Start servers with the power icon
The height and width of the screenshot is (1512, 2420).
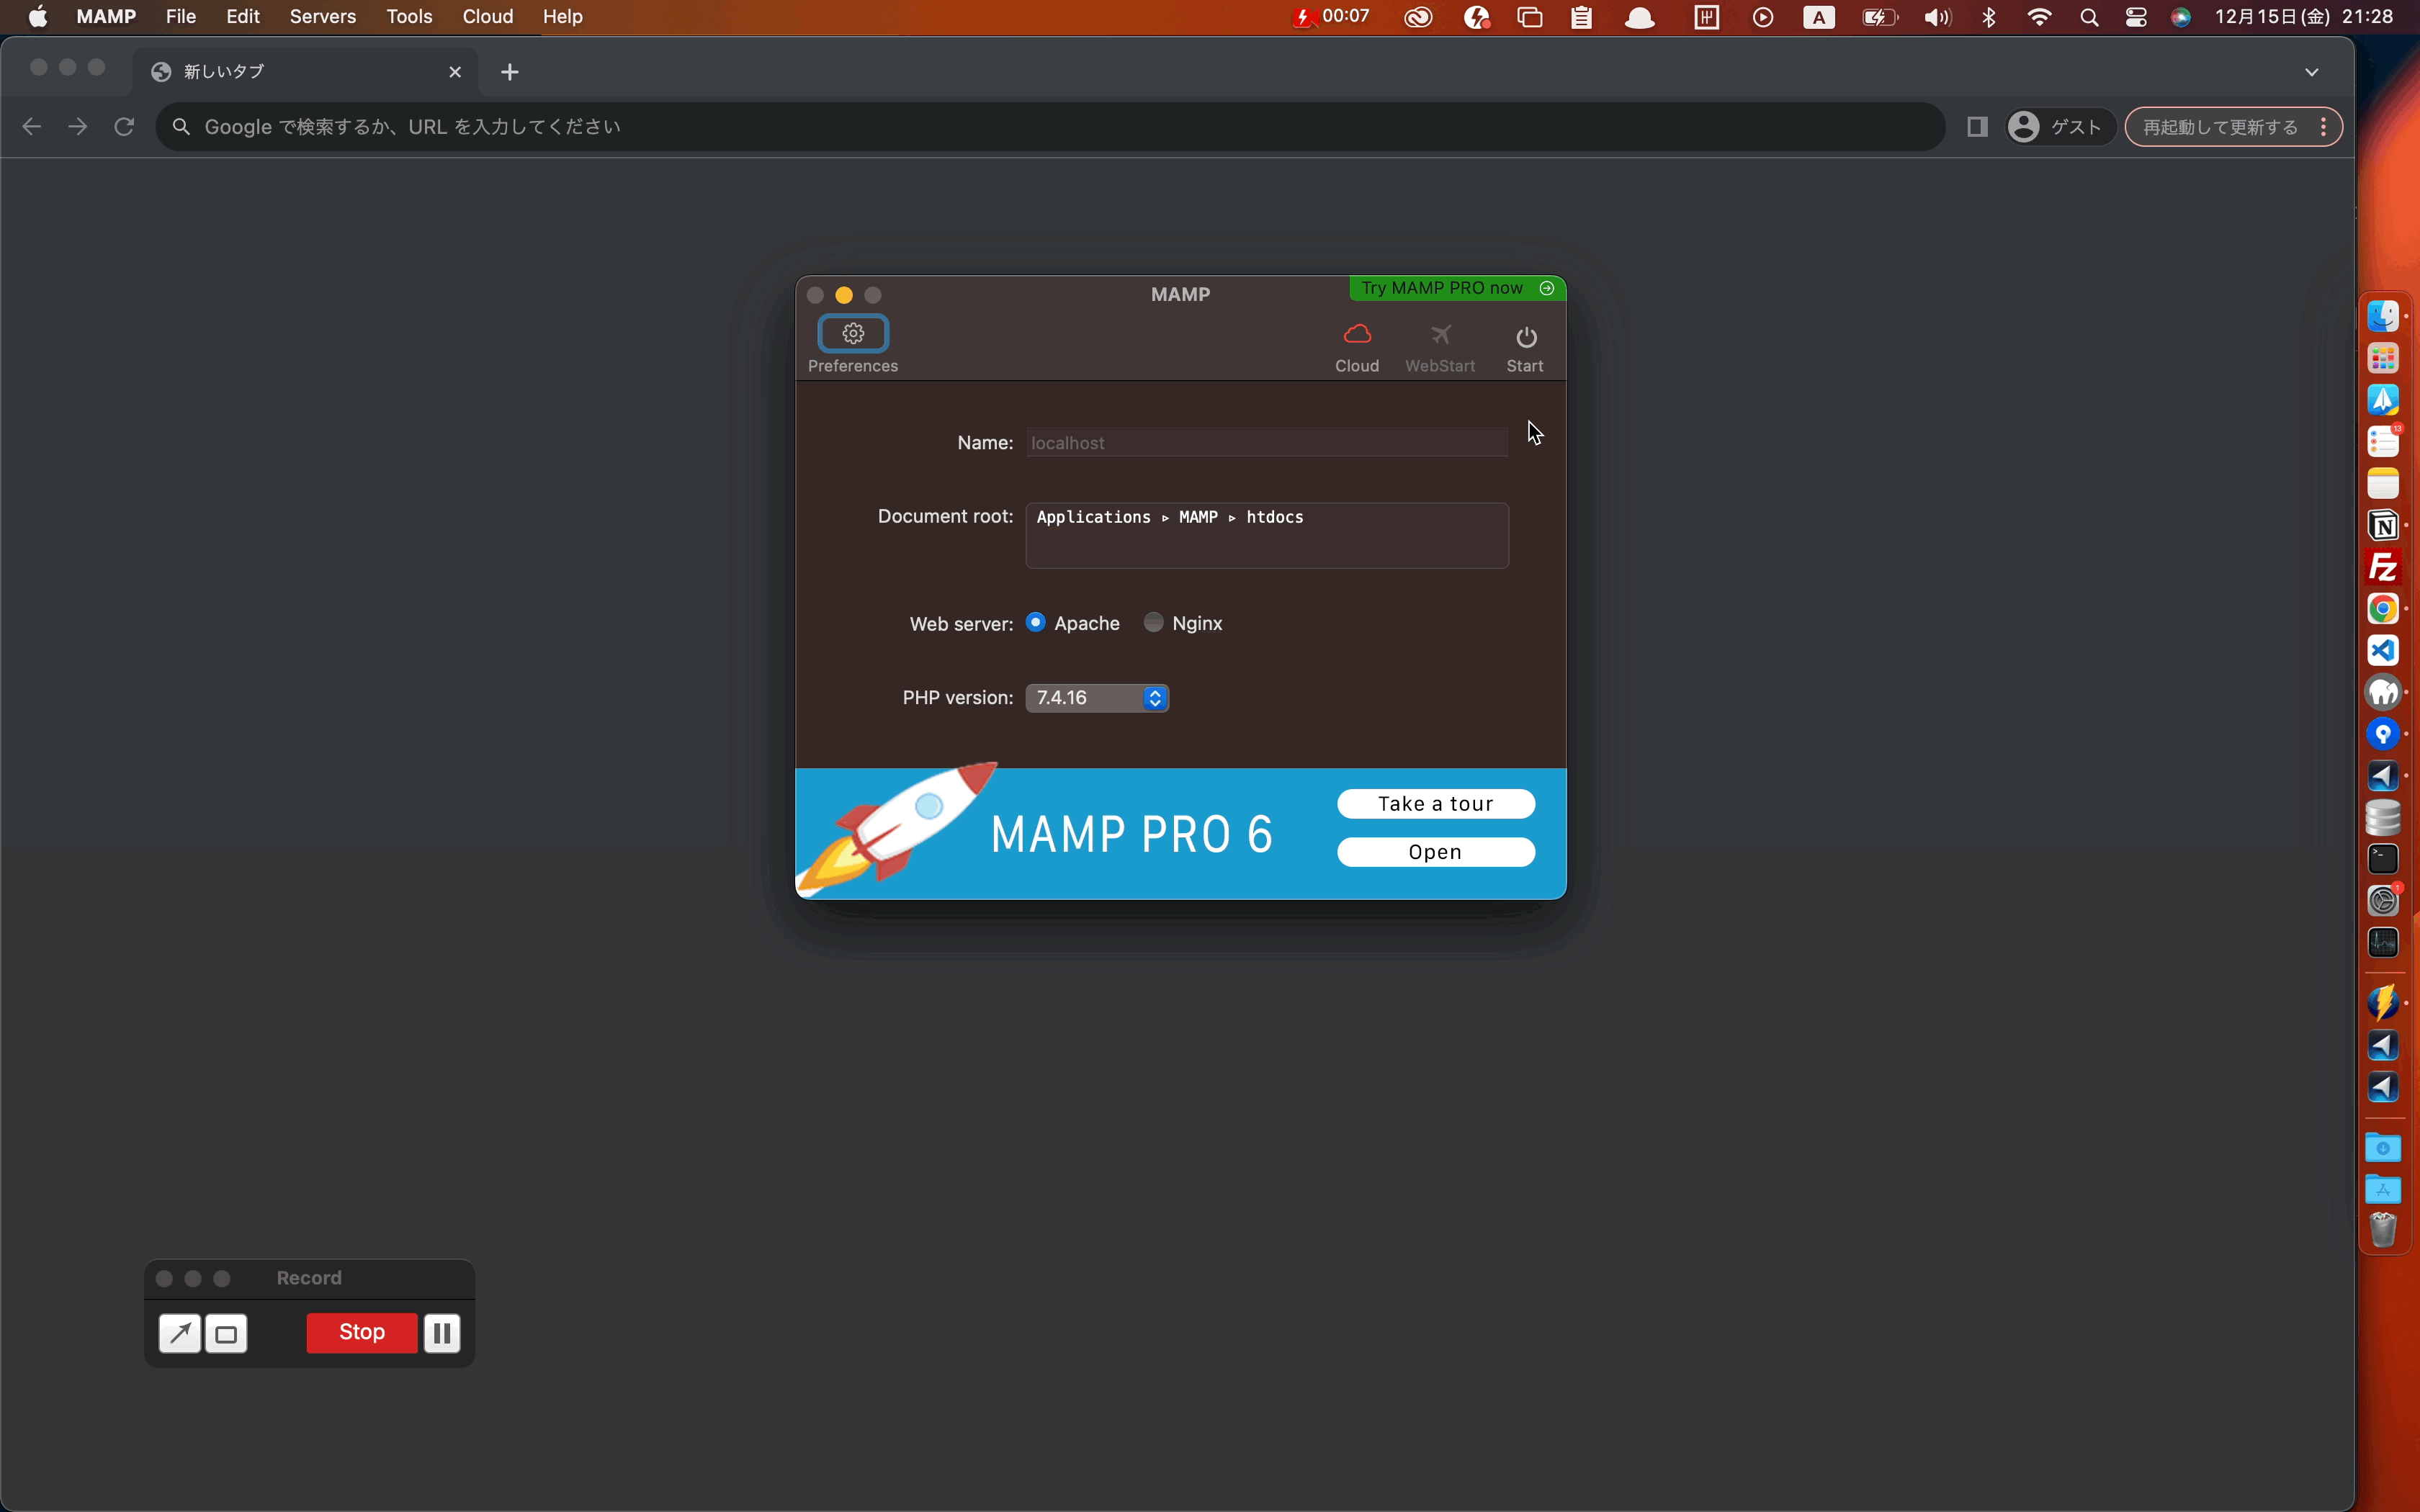tap(1526, 337)
